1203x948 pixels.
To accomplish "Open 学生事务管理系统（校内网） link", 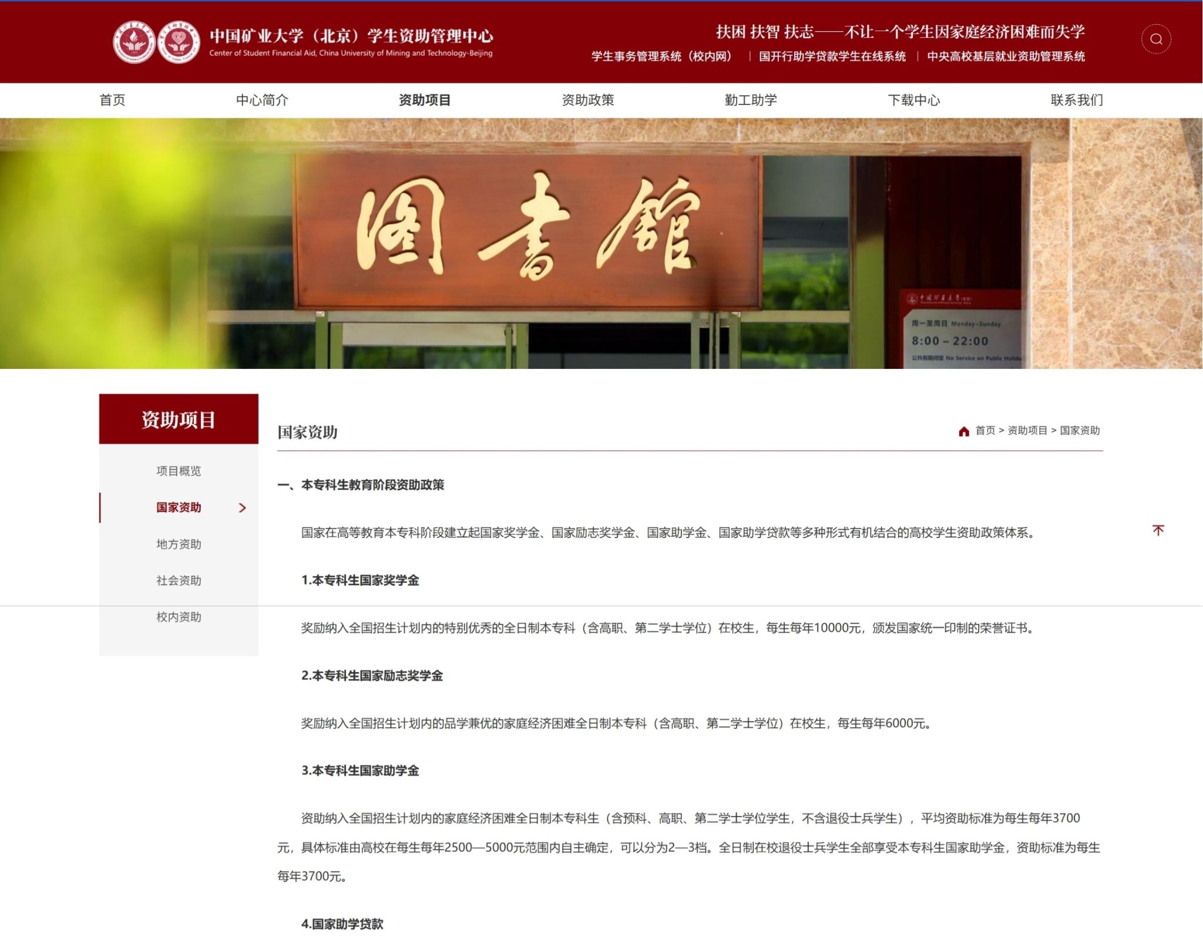I will [664, 56].
